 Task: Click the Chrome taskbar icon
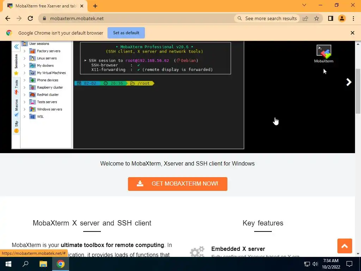point(61,264)
